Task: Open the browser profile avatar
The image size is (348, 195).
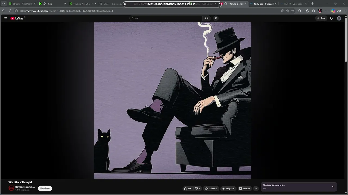Action: (x=320, y=11)
